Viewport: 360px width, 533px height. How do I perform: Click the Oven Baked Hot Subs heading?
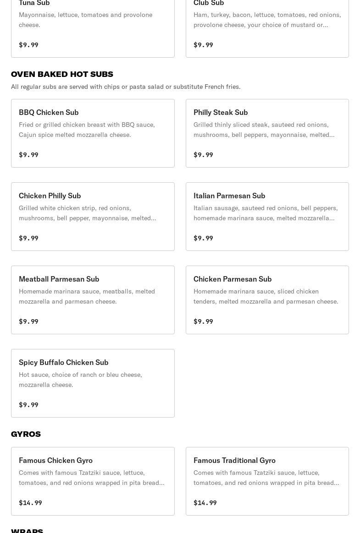(x=62, y=74)
